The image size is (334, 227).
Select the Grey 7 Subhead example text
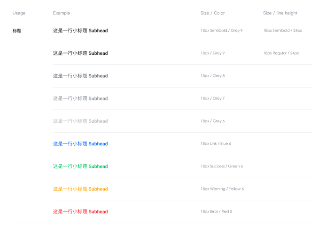[x=80, y=98]
